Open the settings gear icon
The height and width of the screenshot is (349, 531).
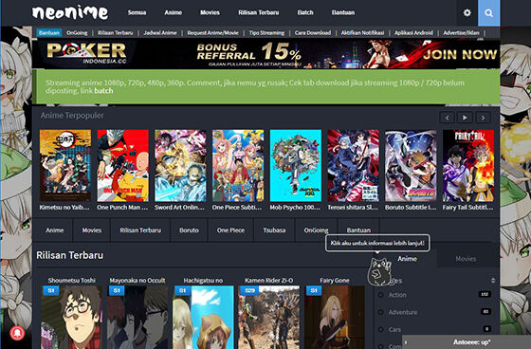point(467,13)
